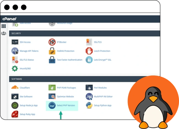Open the Setup Node.js App icon
The height and width of the screenshot is (129, 179).
click(15, 105)
